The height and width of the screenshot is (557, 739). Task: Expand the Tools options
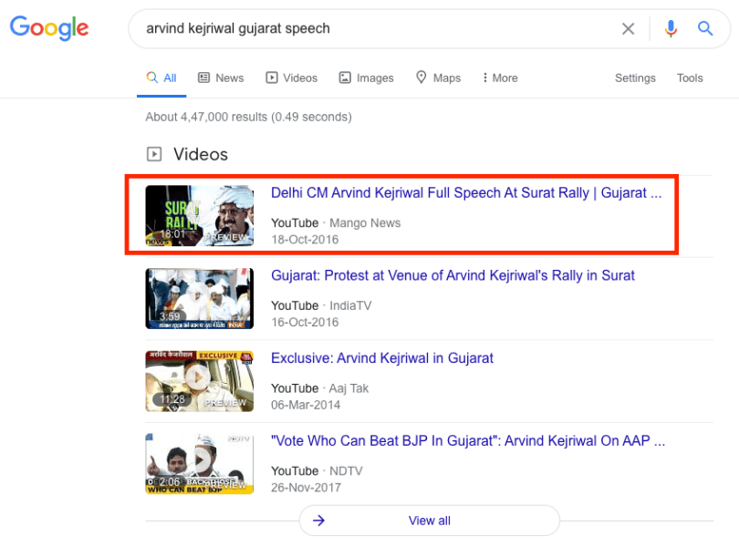pos(690,78)
